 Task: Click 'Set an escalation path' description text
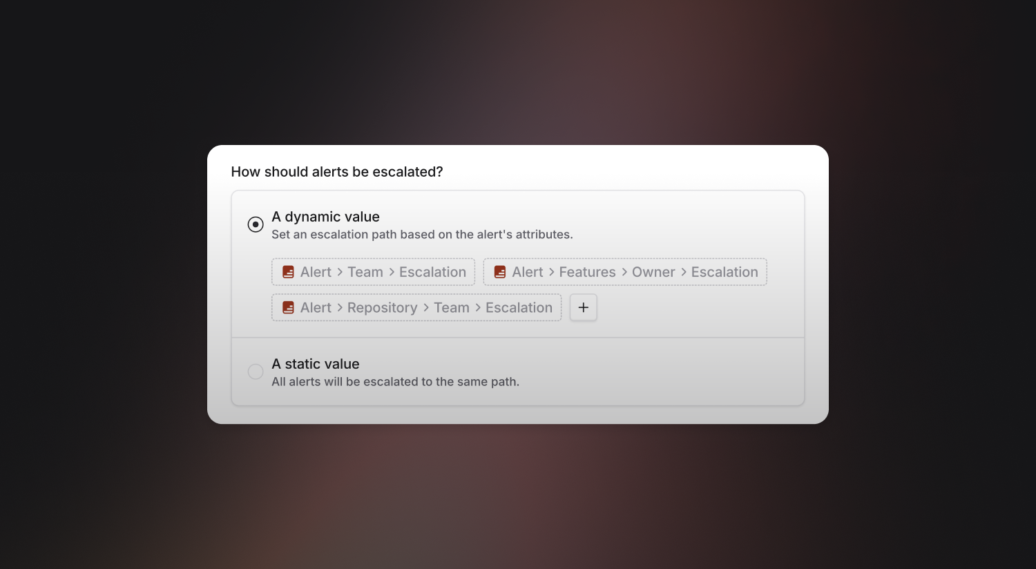(x=422, y=235)
